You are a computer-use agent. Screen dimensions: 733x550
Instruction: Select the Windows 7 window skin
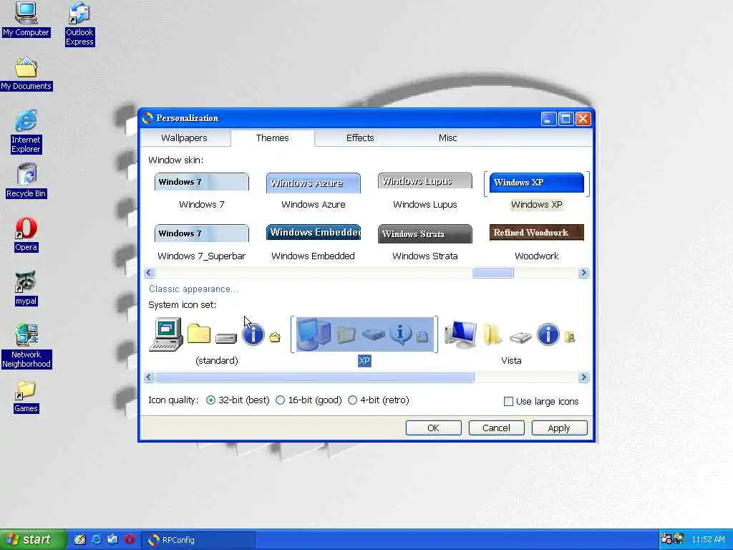[x=201, y=191]
